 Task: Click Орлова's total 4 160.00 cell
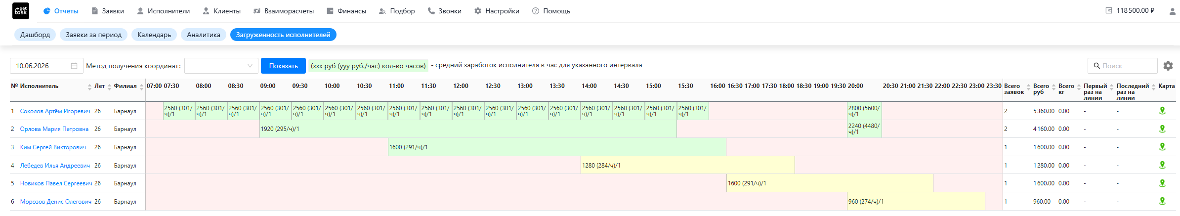point(1044,129)
